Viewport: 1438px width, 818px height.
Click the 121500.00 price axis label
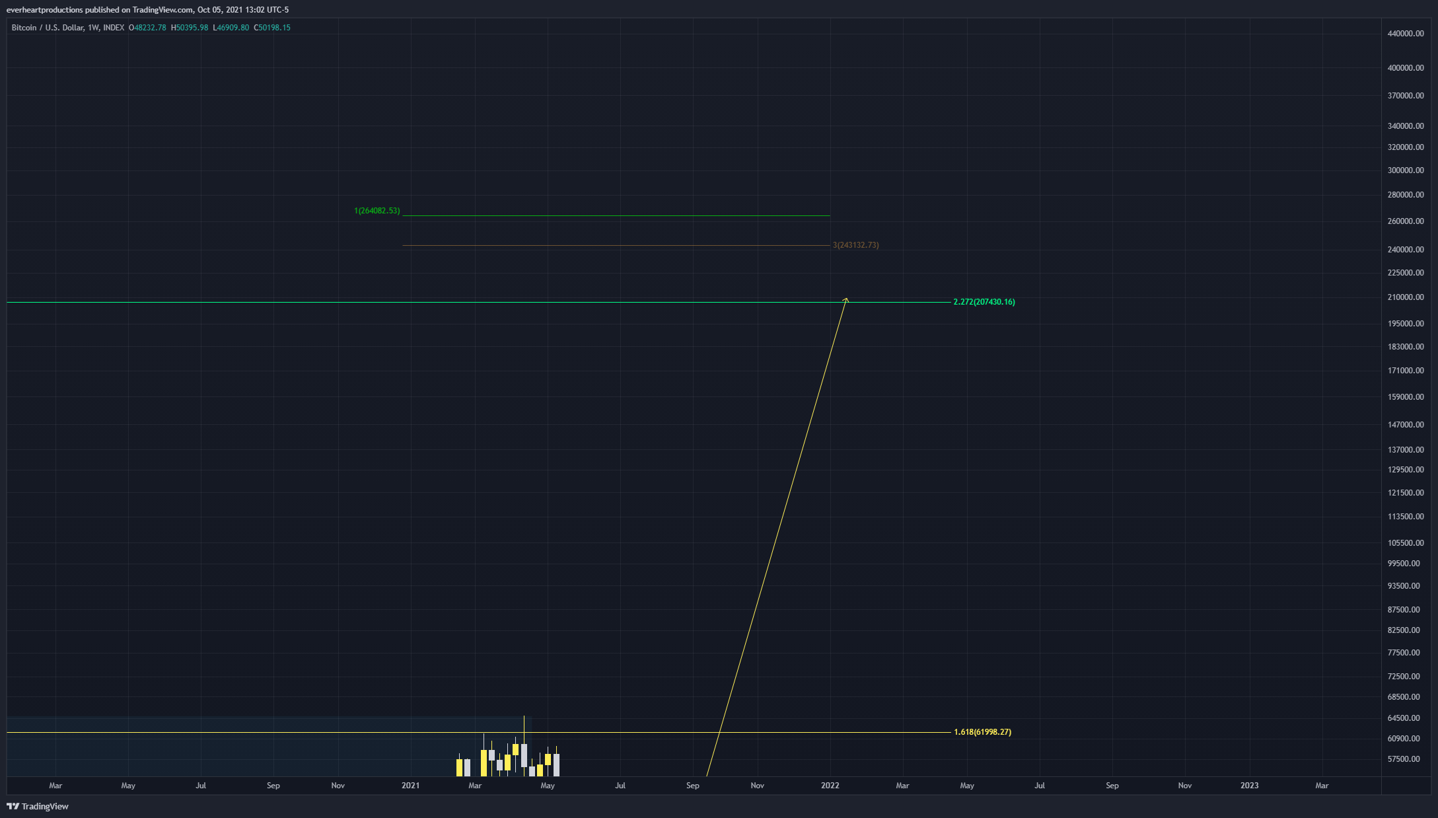[1406, 493]
